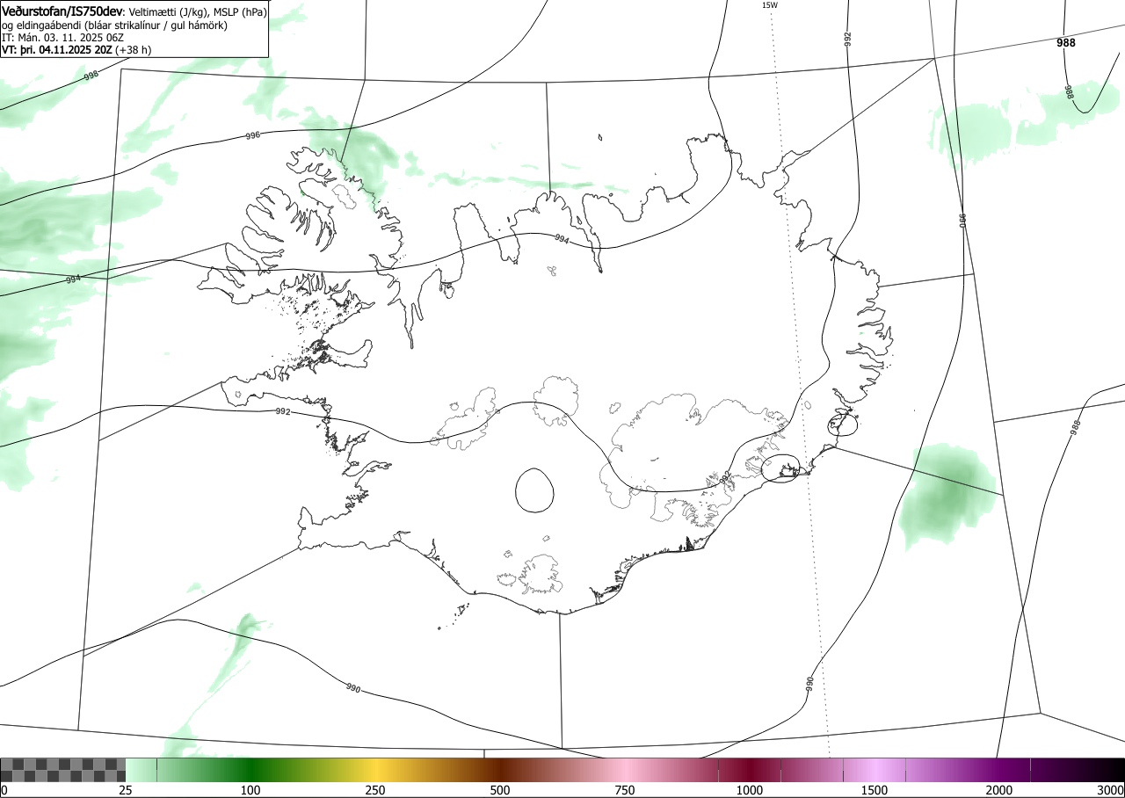Click the "VT: þri. 04.11.2025 20Z" valid time
1125x798 pixels.
pyautogui.click(x=57, y=50)
